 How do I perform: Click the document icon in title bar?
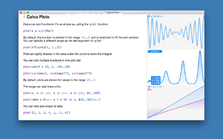(105, 12)
